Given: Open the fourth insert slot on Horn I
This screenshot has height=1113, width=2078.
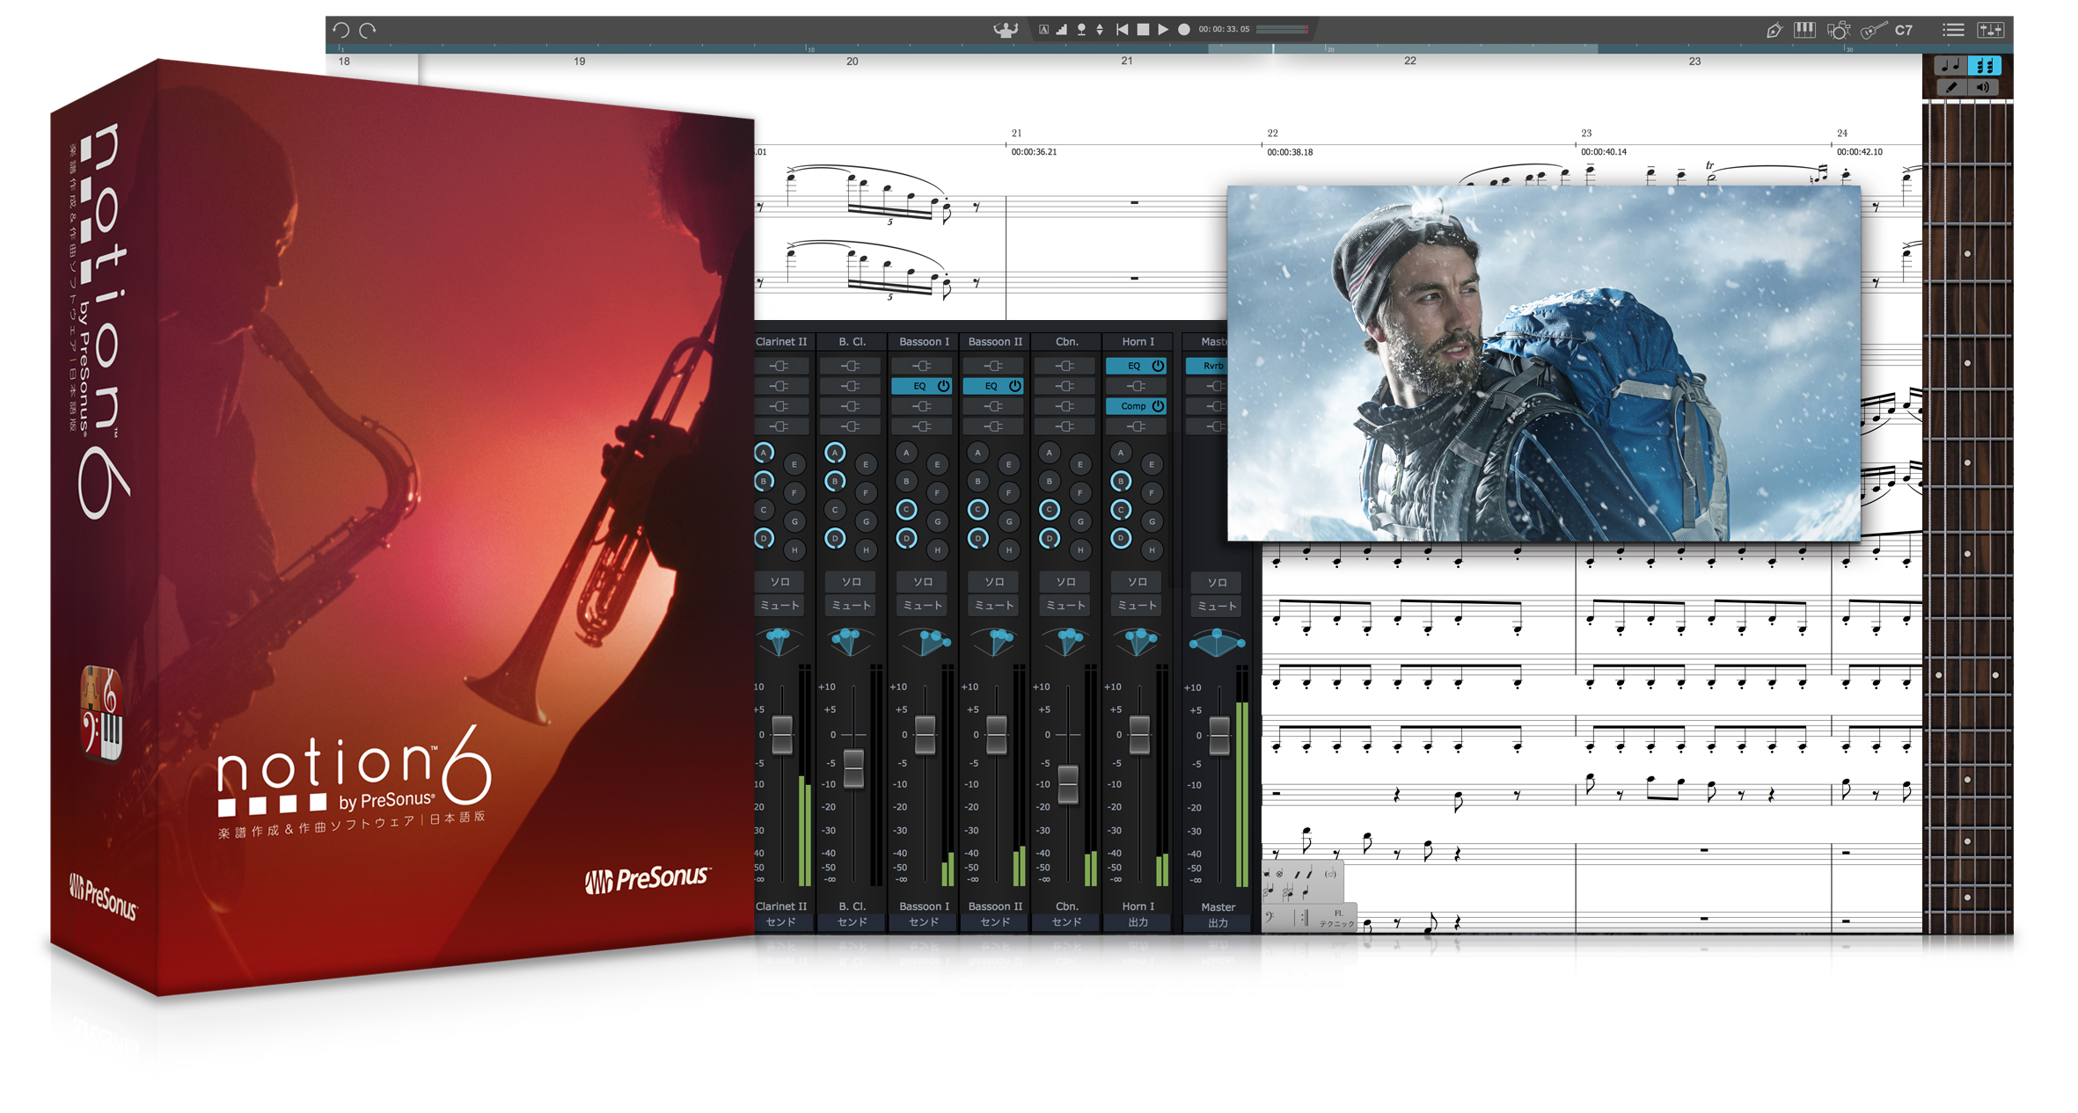Looking at the screenshot, I should click(1137, 426).
